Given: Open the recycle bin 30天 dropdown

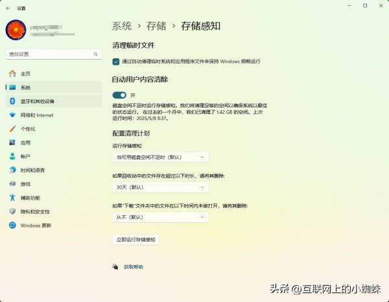Looking at the screenshot, I should (x=160, y=187).
